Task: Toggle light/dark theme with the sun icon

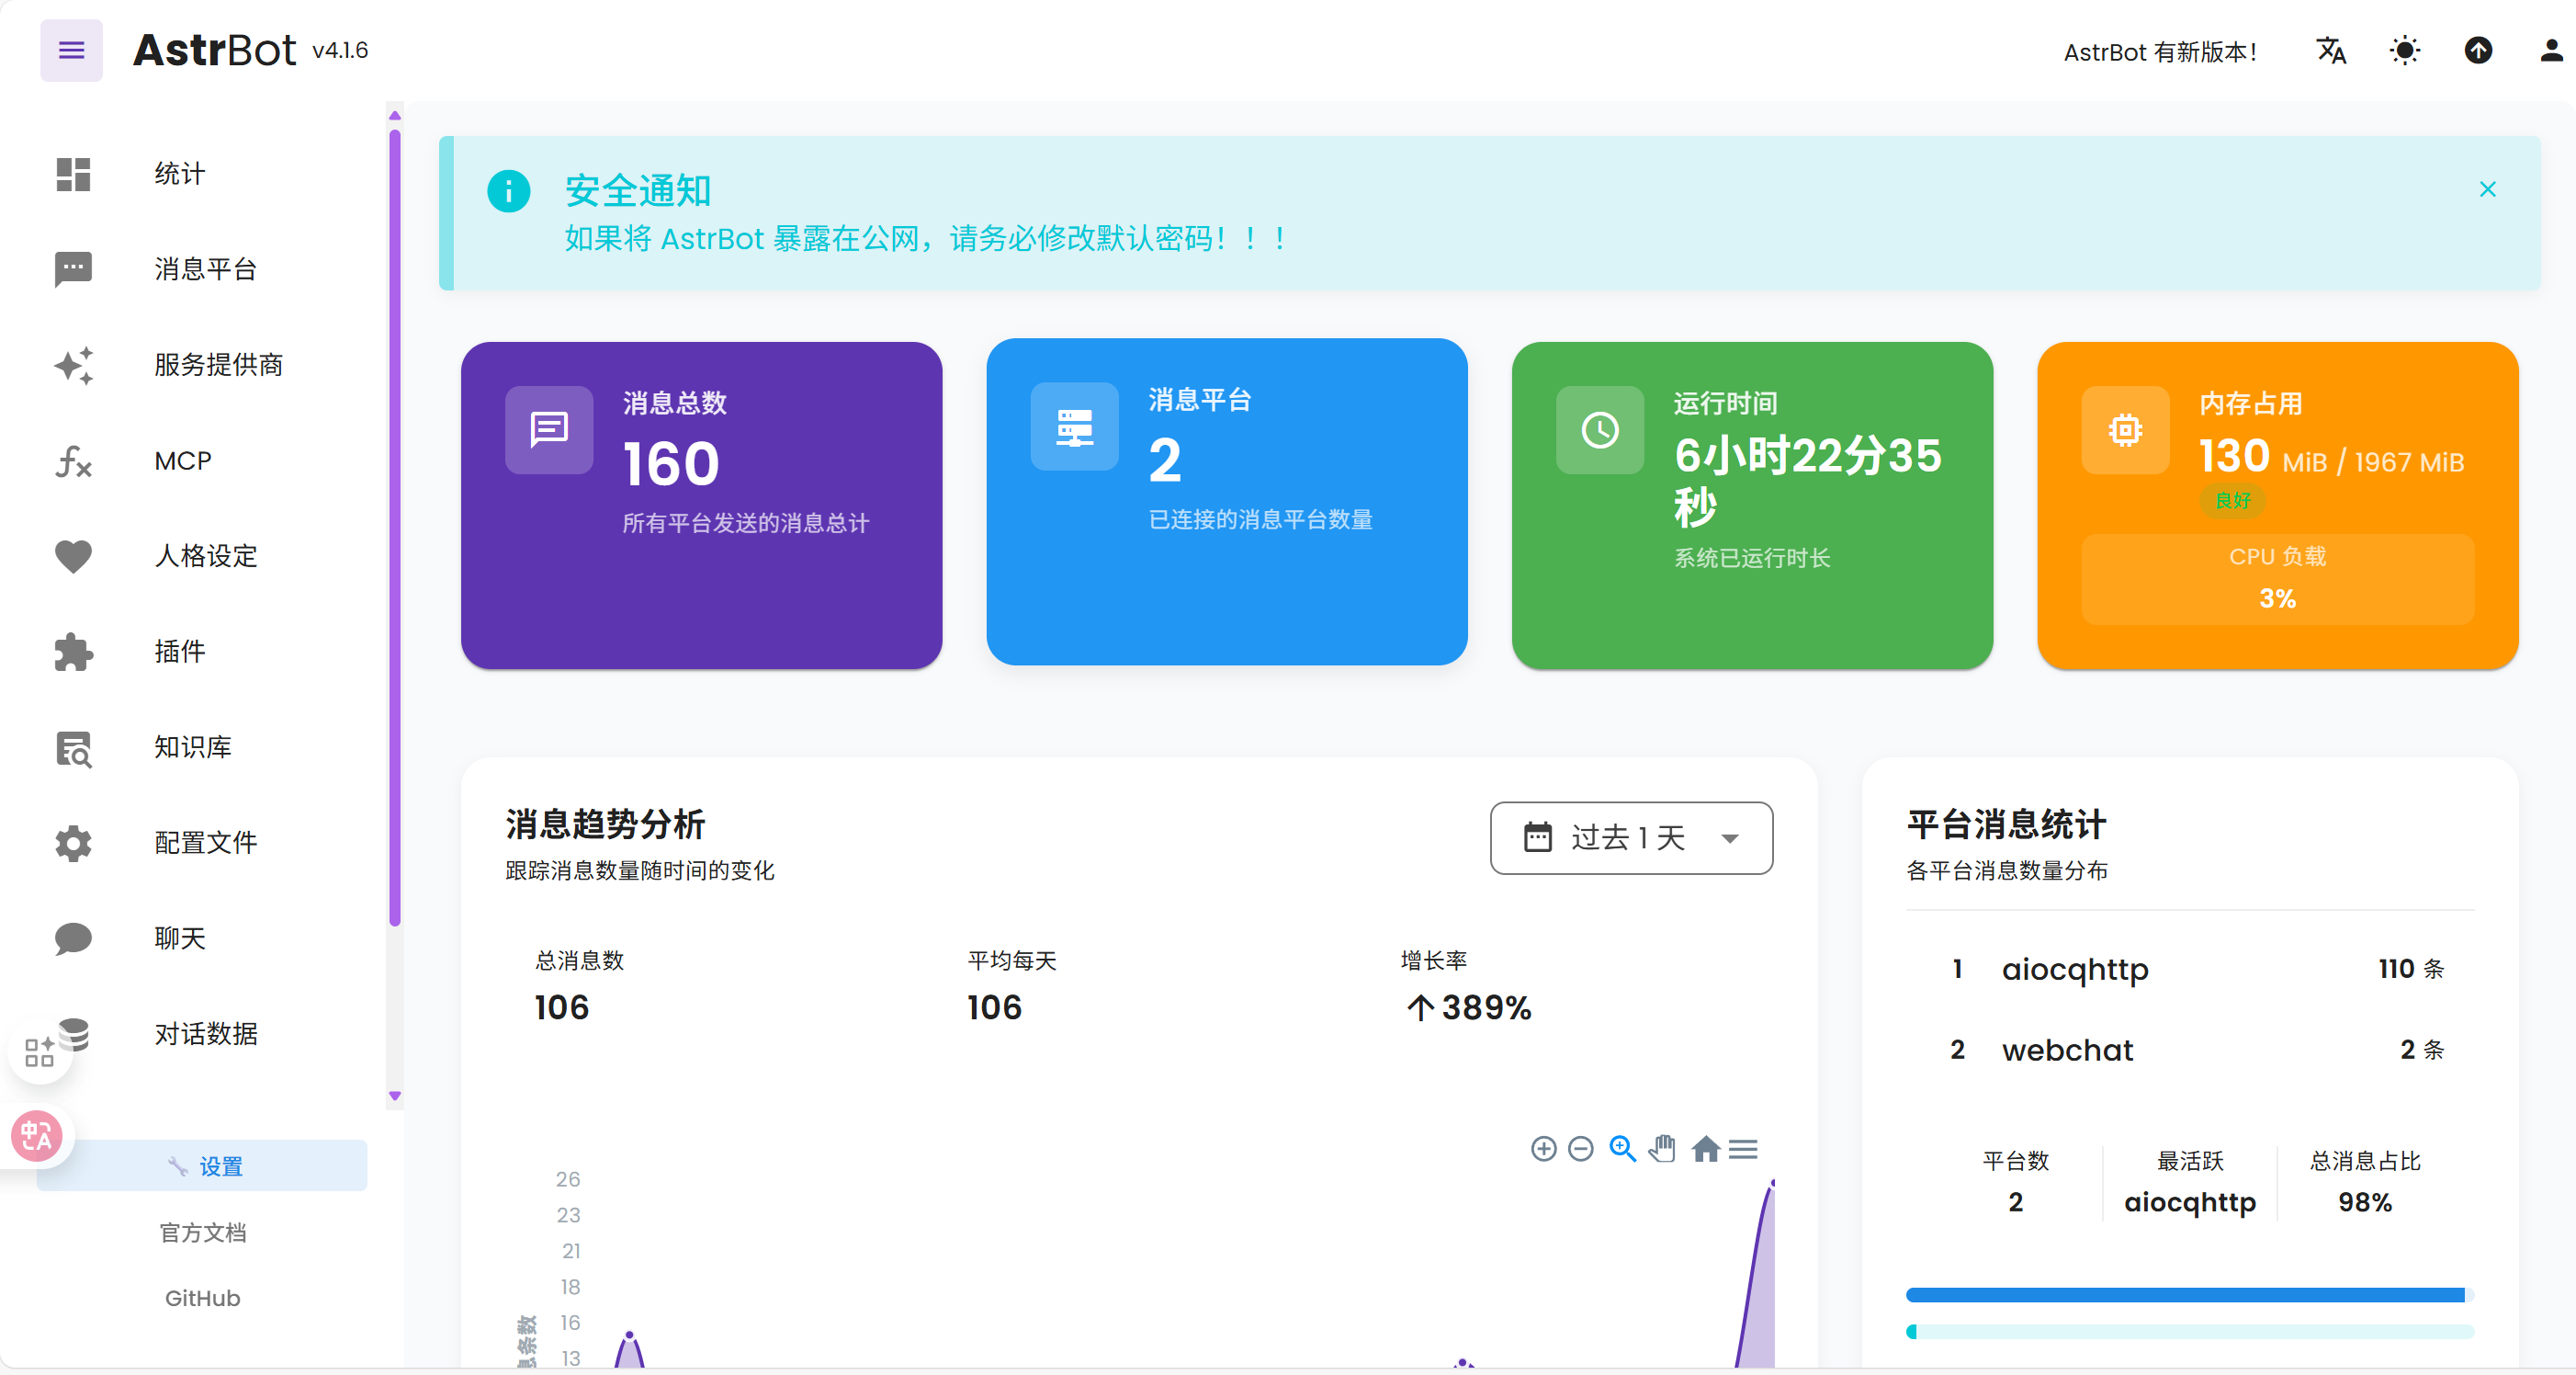Action: pyautogui.click(x=2404, y=50)
